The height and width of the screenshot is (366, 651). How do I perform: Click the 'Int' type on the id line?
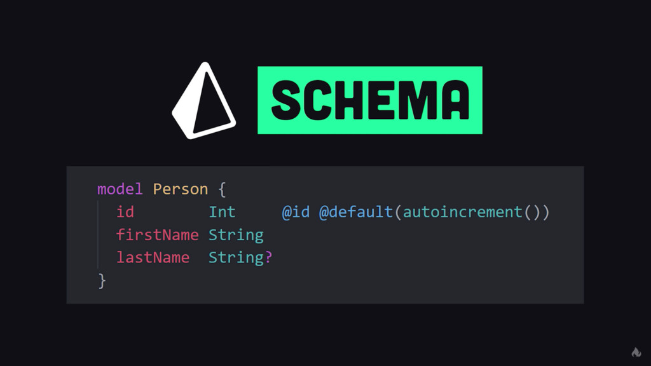click(222, 212)
